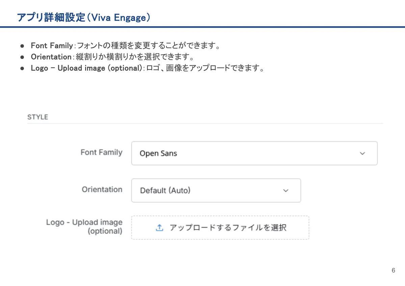Click the STYLE section heading
Screen dimensions: 405x286
37,117
